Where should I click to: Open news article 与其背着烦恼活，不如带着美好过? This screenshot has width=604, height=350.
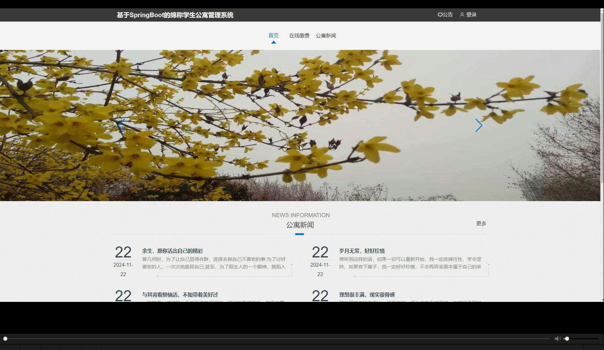tap(180, 294)
